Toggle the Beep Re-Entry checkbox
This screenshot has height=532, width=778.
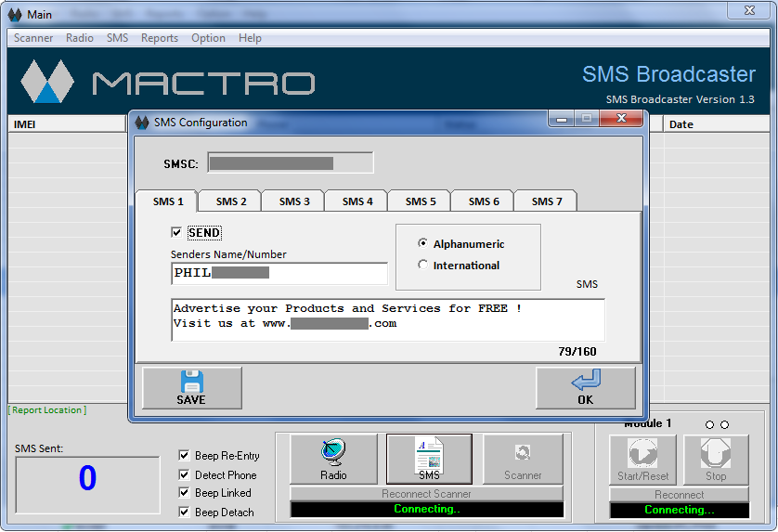click(185, 456)
